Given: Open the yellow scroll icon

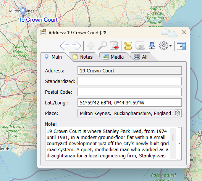Looking at the screenshot, I should pyautogui.click(x=128, y=46).
